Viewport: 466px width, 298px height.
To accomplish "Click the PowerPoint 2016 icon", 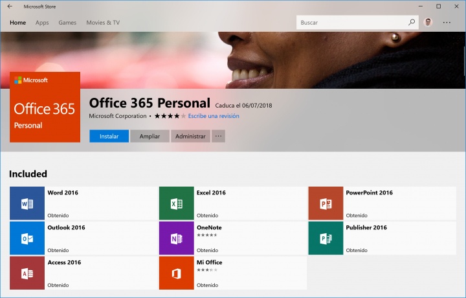I will 326,203.
